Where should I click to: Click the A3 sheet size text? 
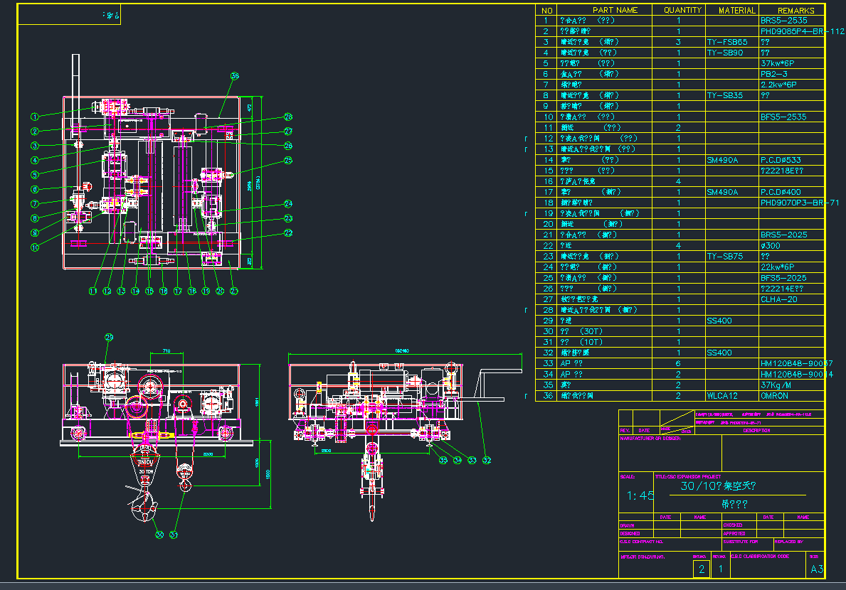816,569
